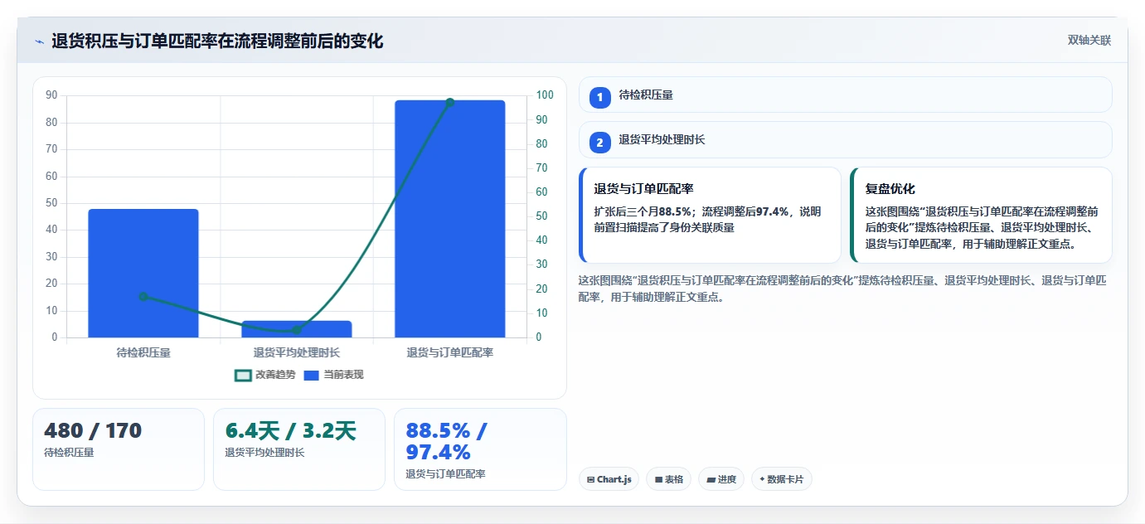Viewport: 1145px width, 524px height.
Task: Toggle the 改善趋势 legend item
Action: [x=265, y=375]
